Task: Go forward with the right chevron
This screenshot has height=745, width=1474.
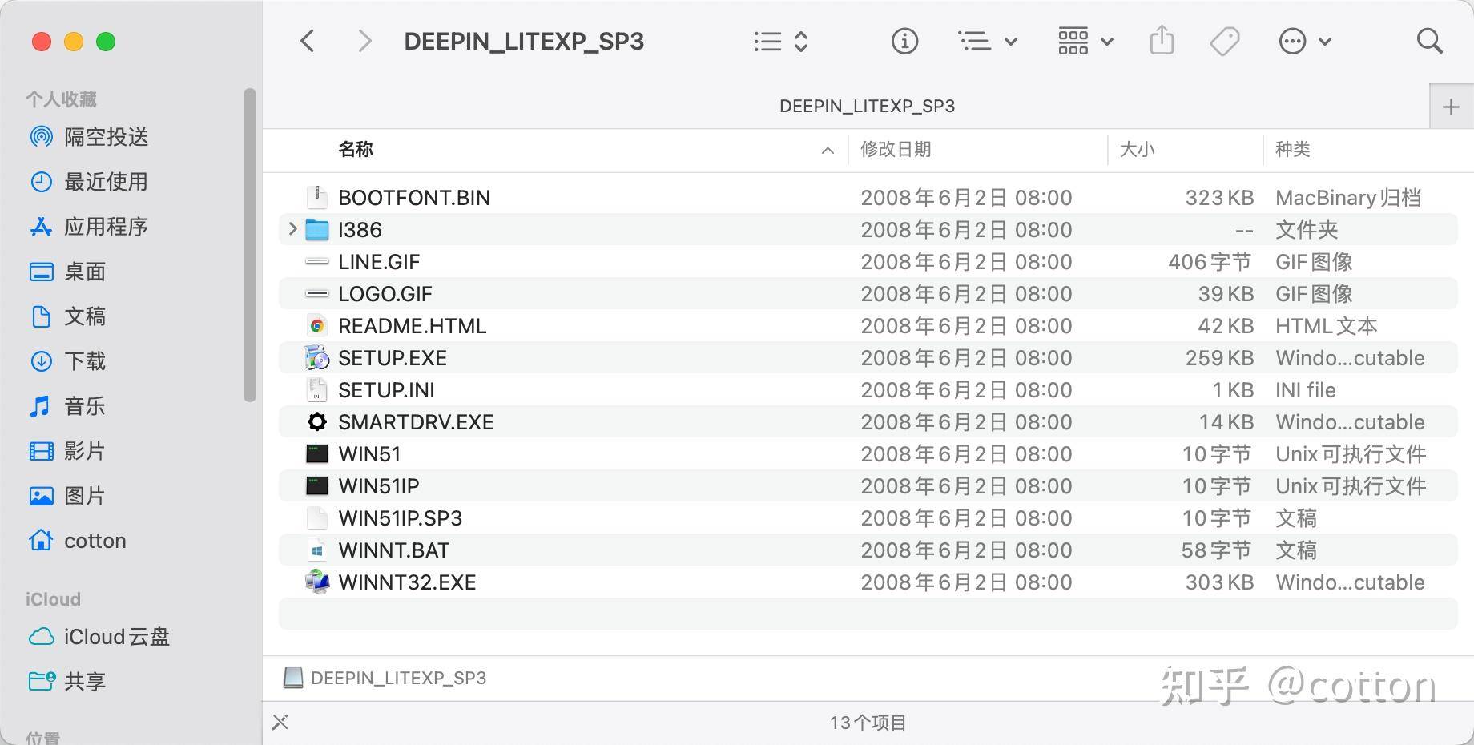Action: 364,41
